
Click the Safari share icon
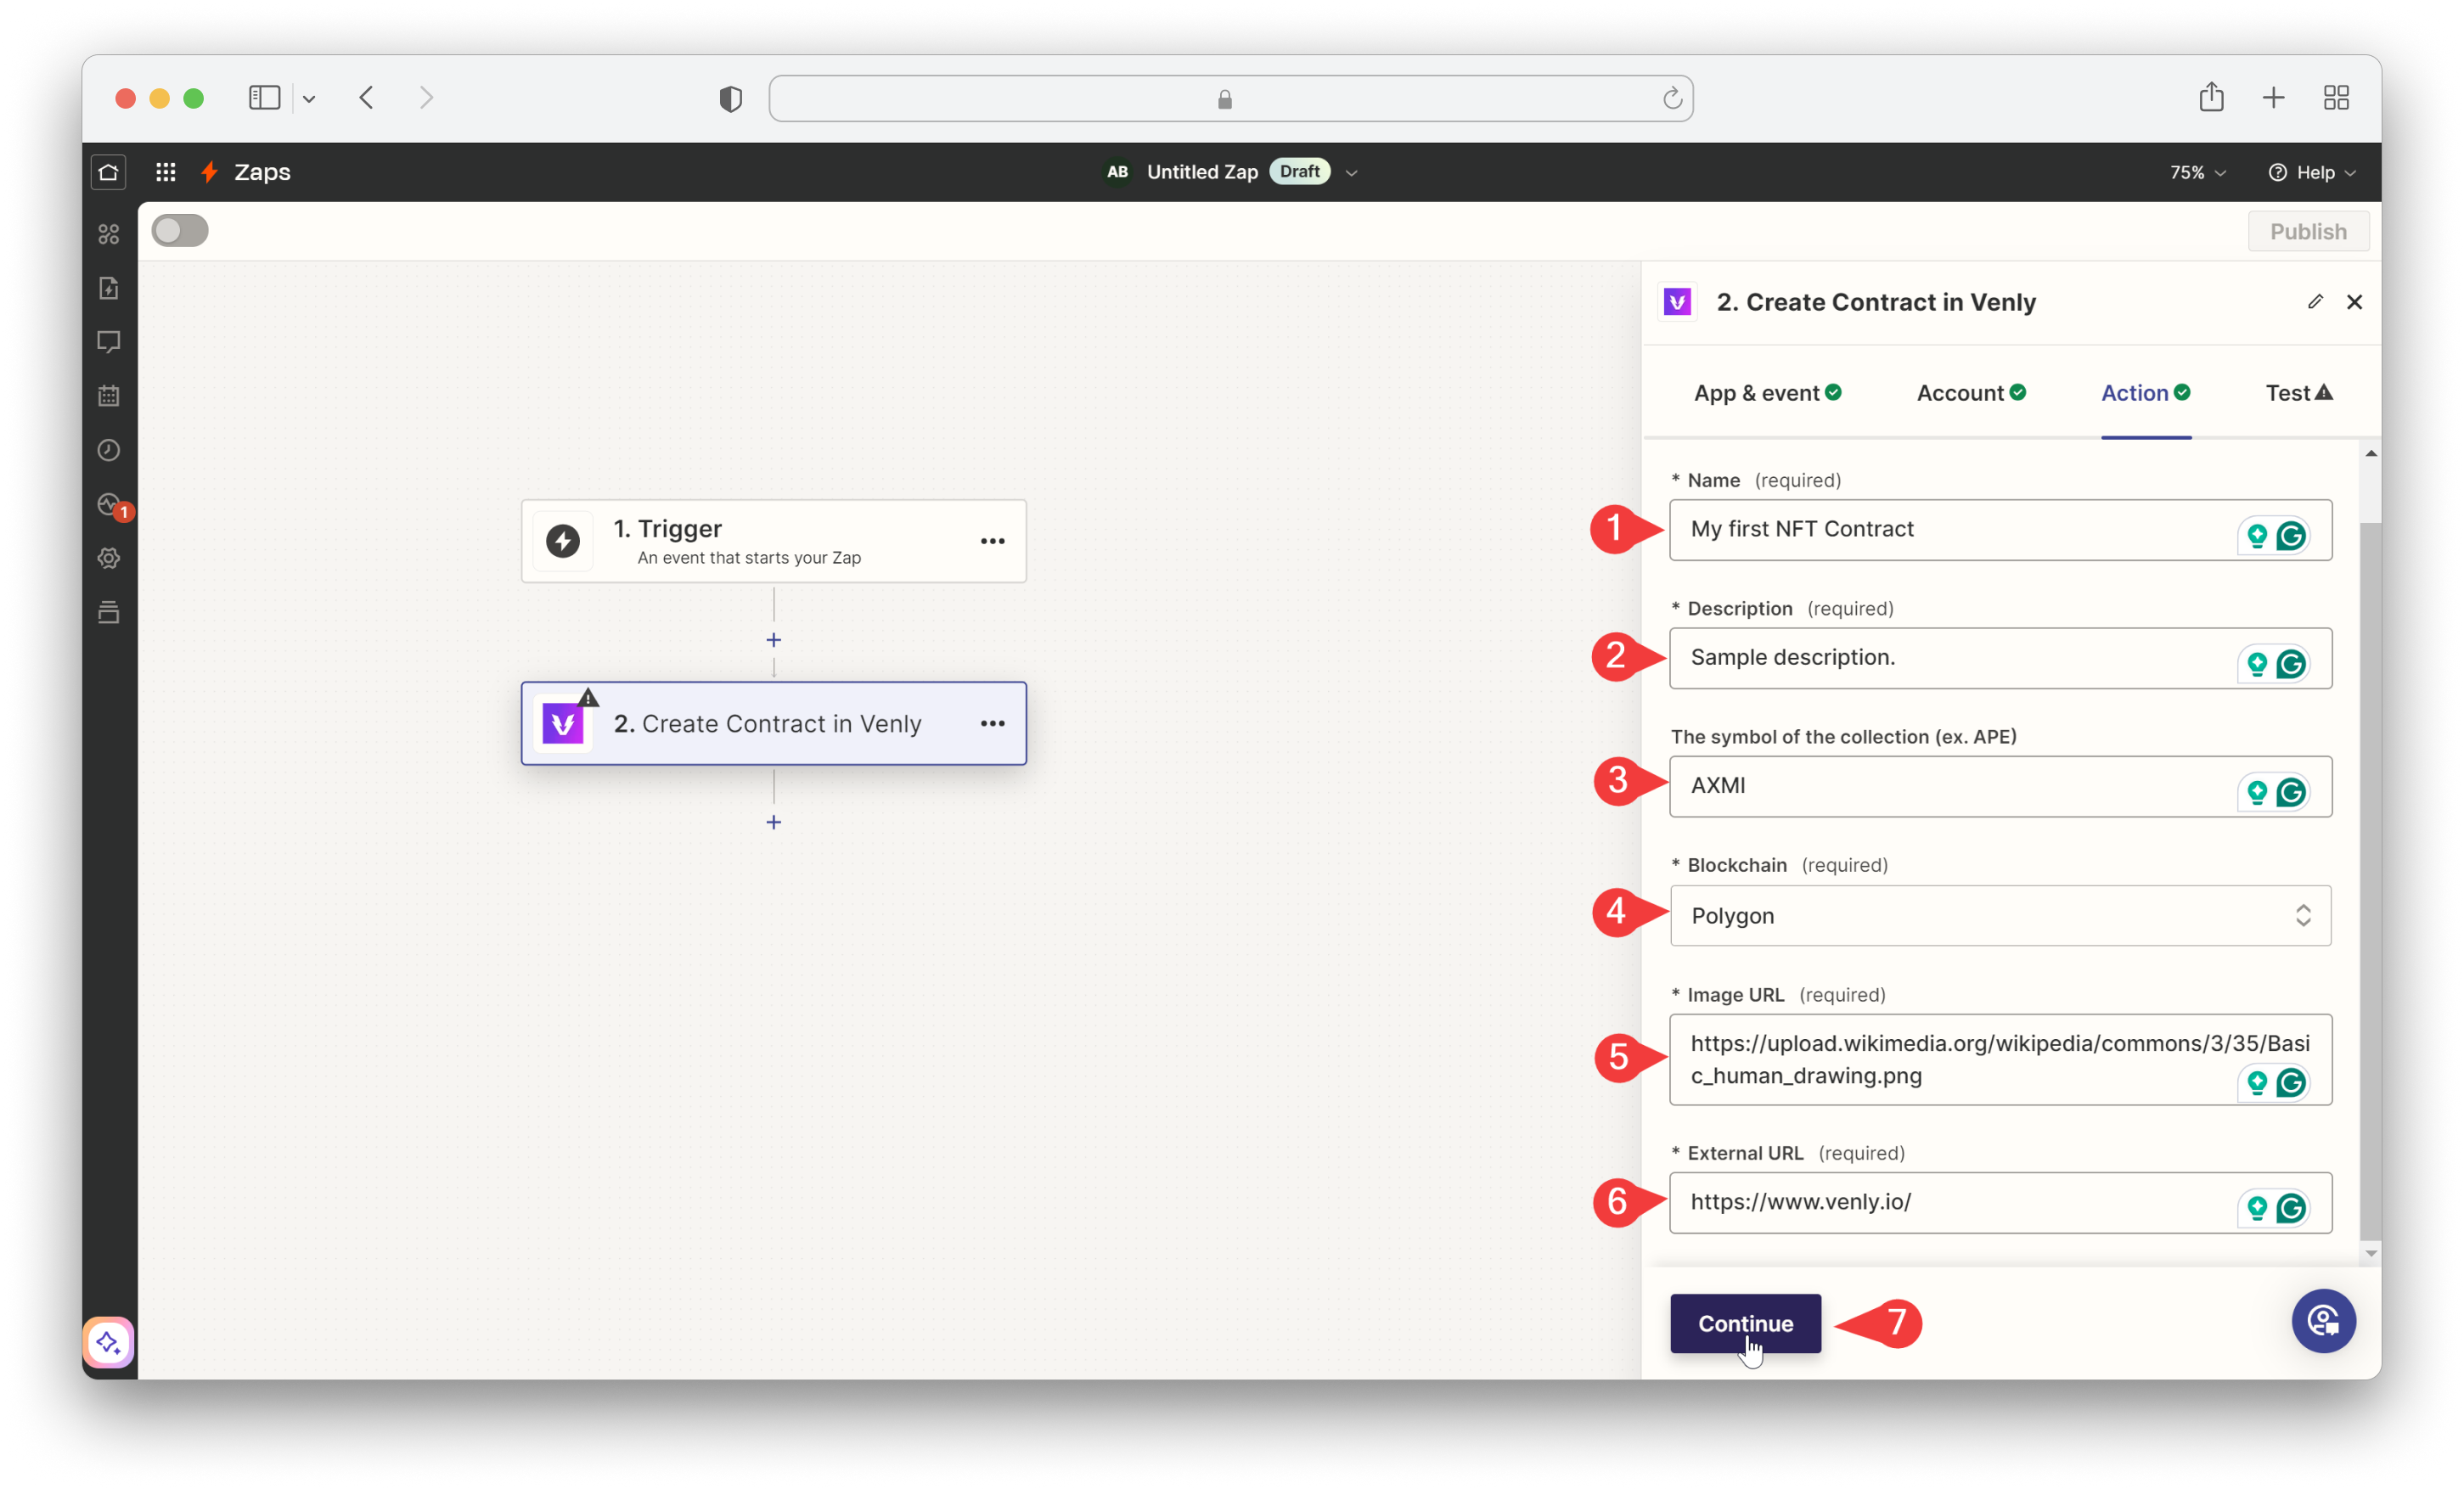(2211, 97)
